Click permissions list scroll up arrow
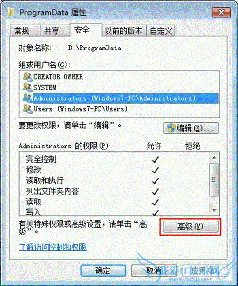 (x=214, y=158)
